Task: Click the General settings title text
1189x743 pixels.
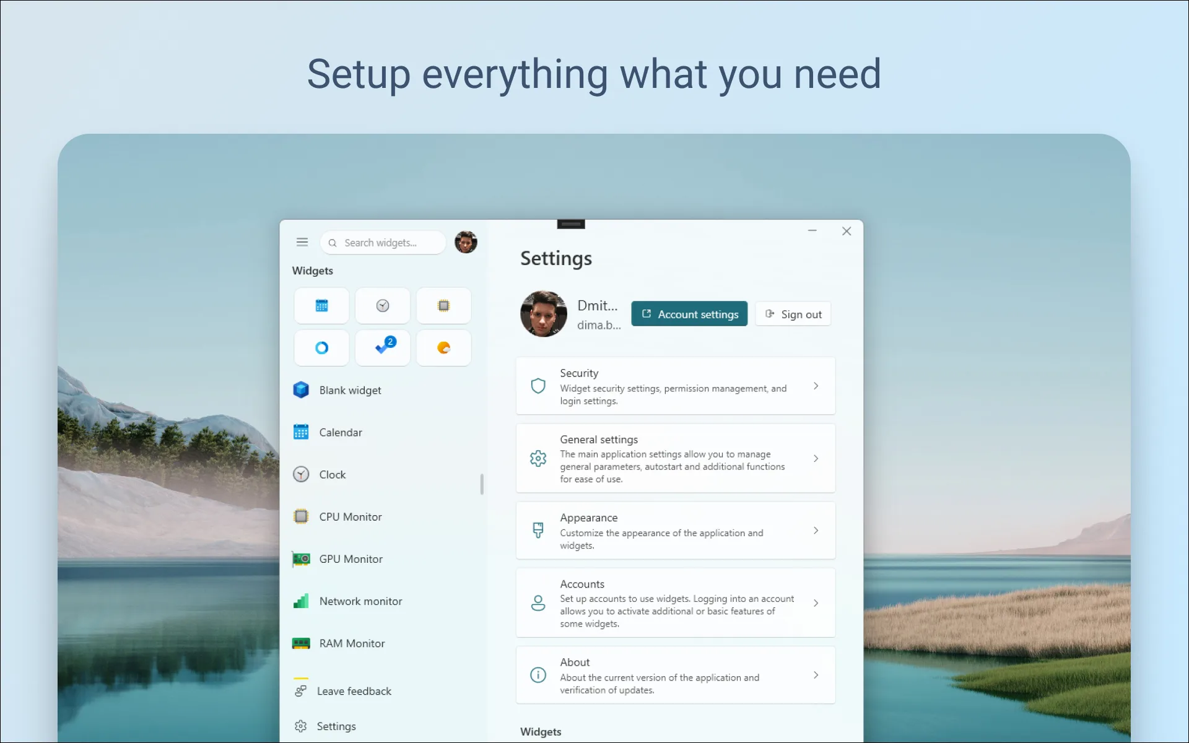Action: pos(599,440)
